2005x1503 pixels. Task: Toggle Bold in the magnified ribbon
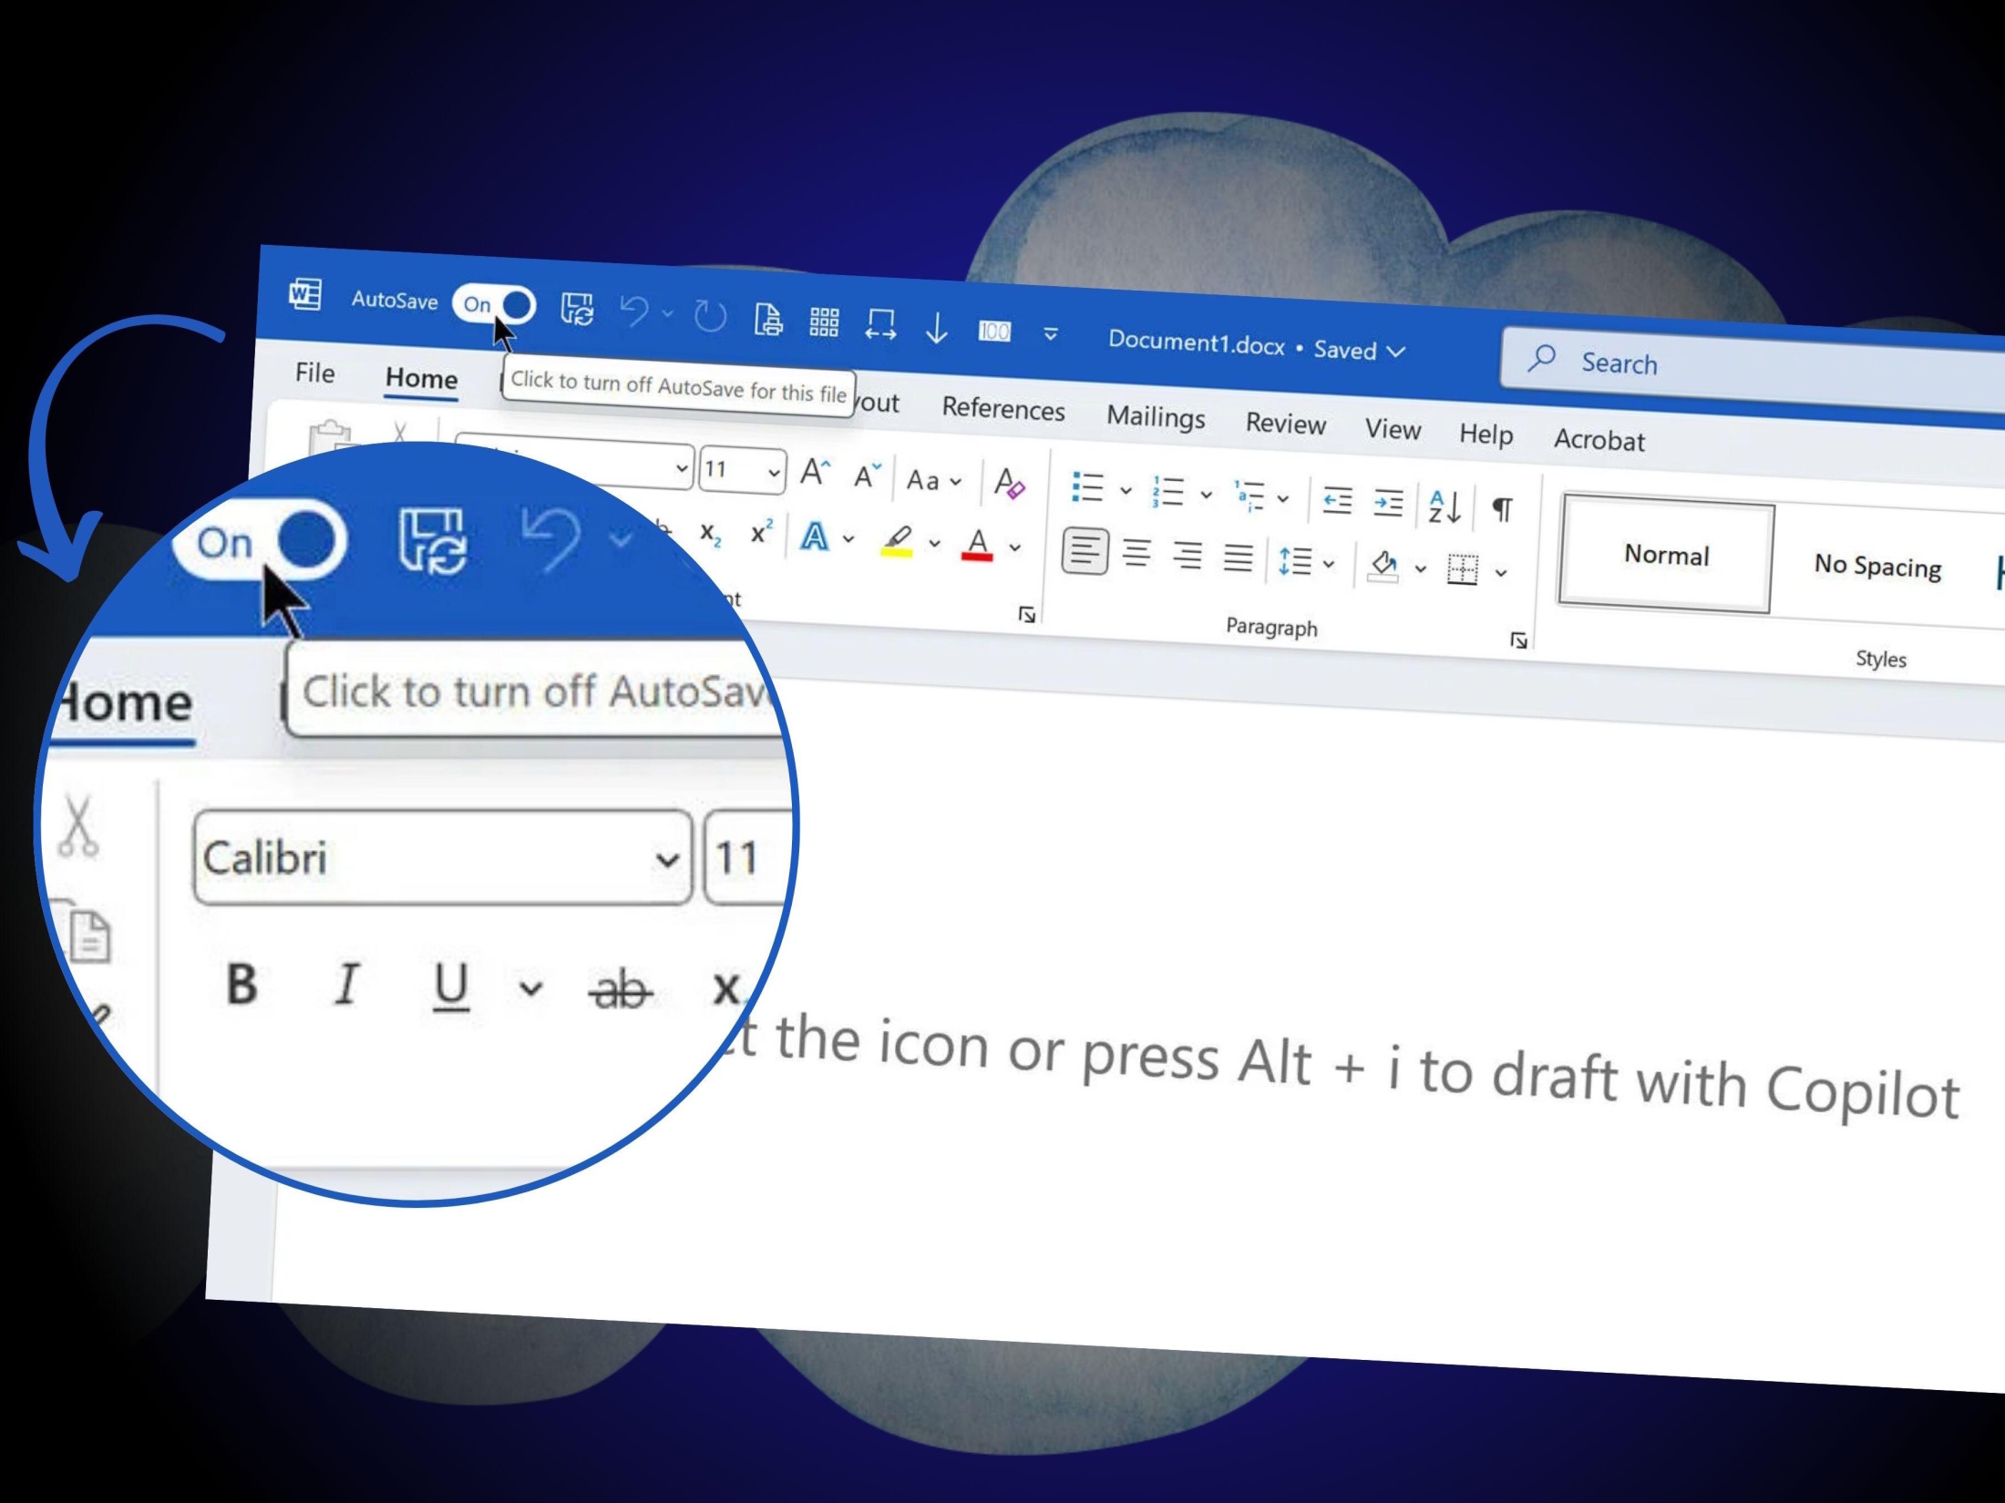pyautogui.click(x=242, y=985)
